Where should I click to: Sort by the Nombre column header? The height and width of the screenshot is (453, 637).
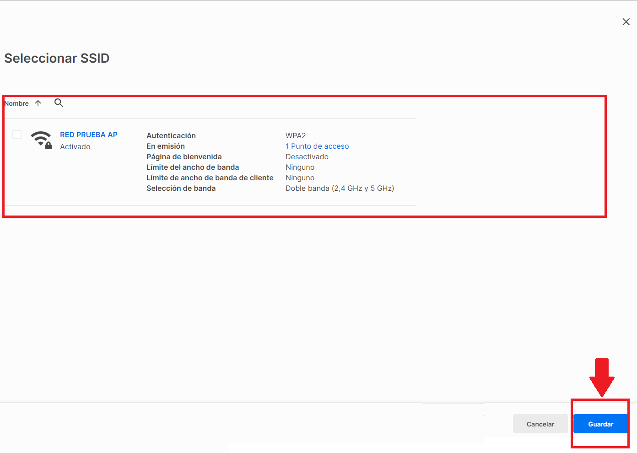click(17, 103)
